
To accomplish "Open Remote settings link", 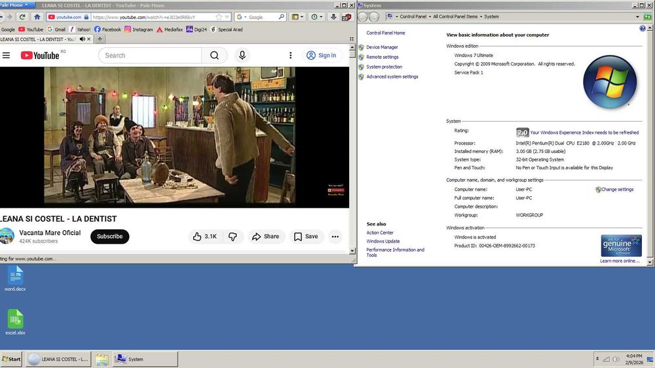I will tap(383, 57).
